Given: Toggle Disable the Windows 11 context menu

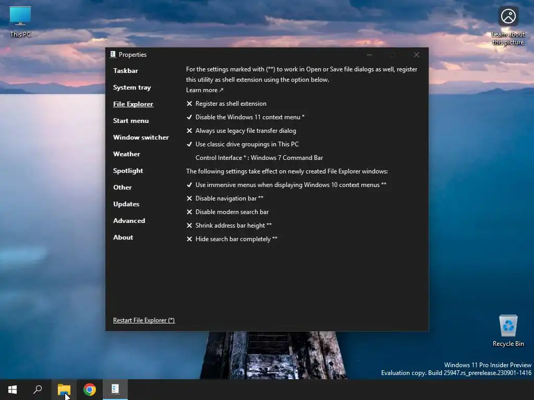Looking at the screenshot, I should pos(246,117).
